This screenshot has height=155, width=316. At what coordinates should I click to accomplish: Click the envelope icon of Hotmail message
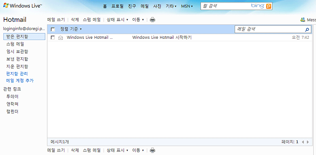coord(60,38)
